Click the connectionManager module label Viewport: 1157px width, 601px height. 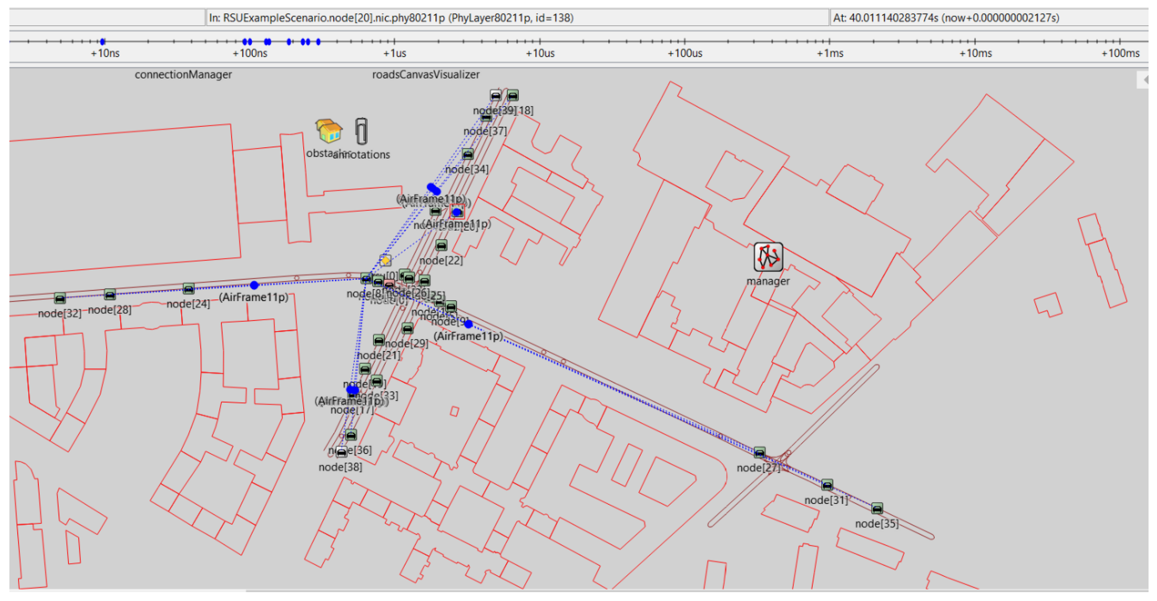pyautogui.click(x=183, y=75)
